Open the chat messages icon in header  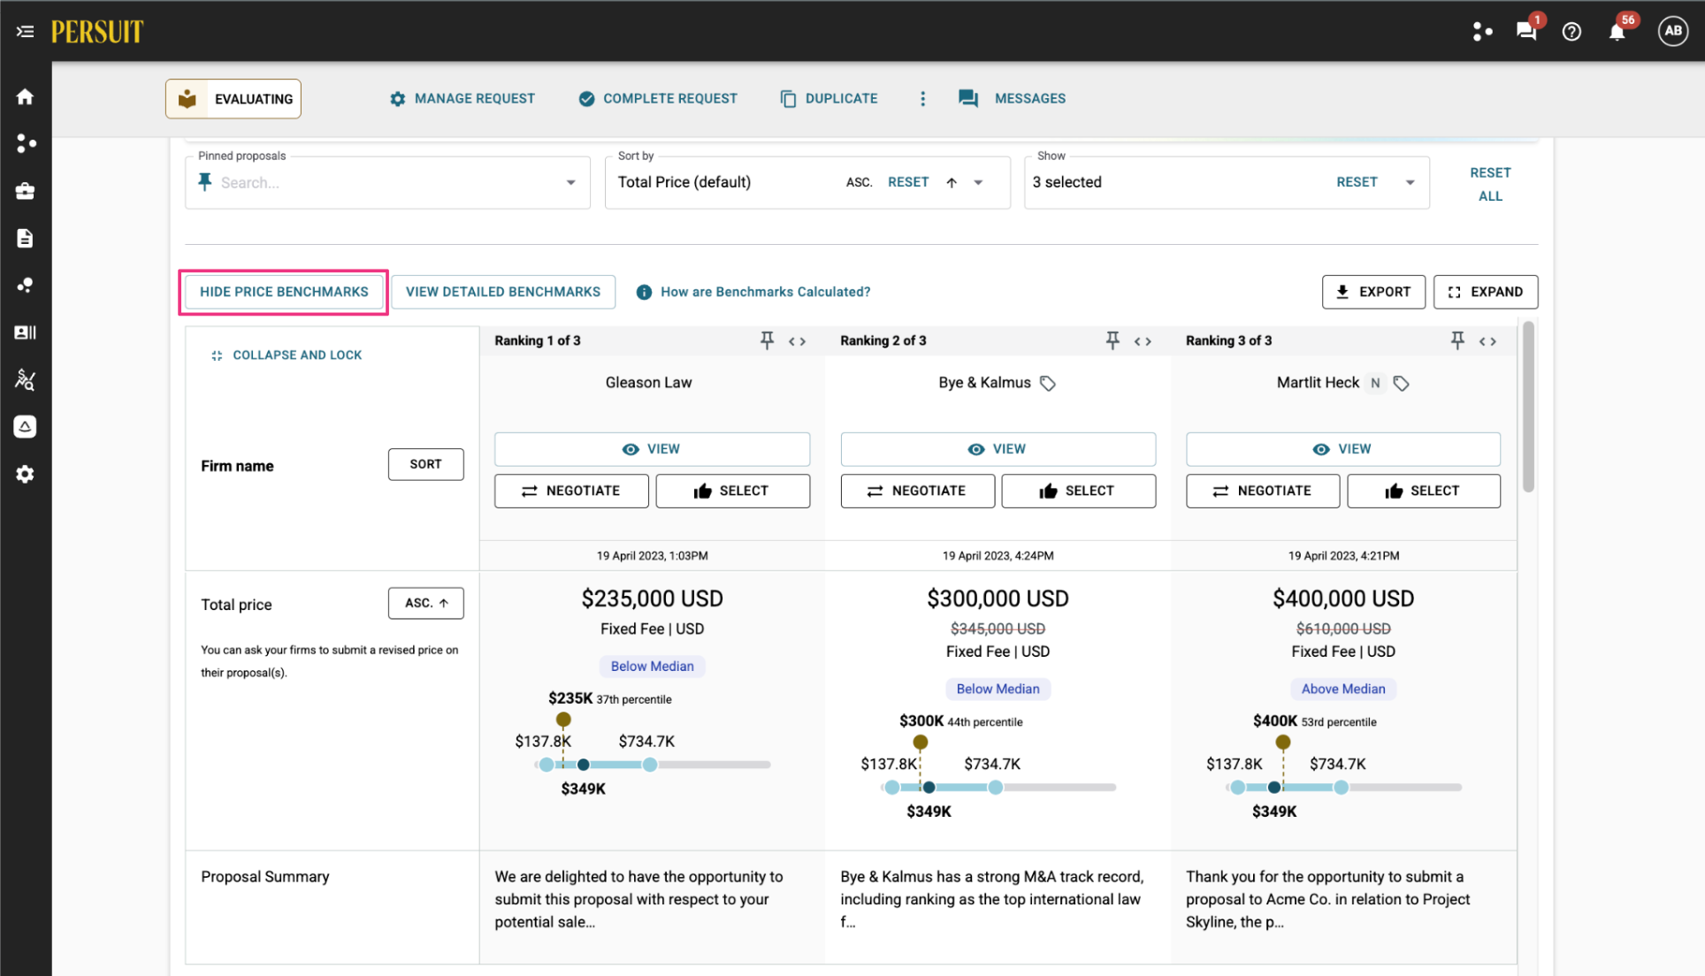(x=1525, y=32)
